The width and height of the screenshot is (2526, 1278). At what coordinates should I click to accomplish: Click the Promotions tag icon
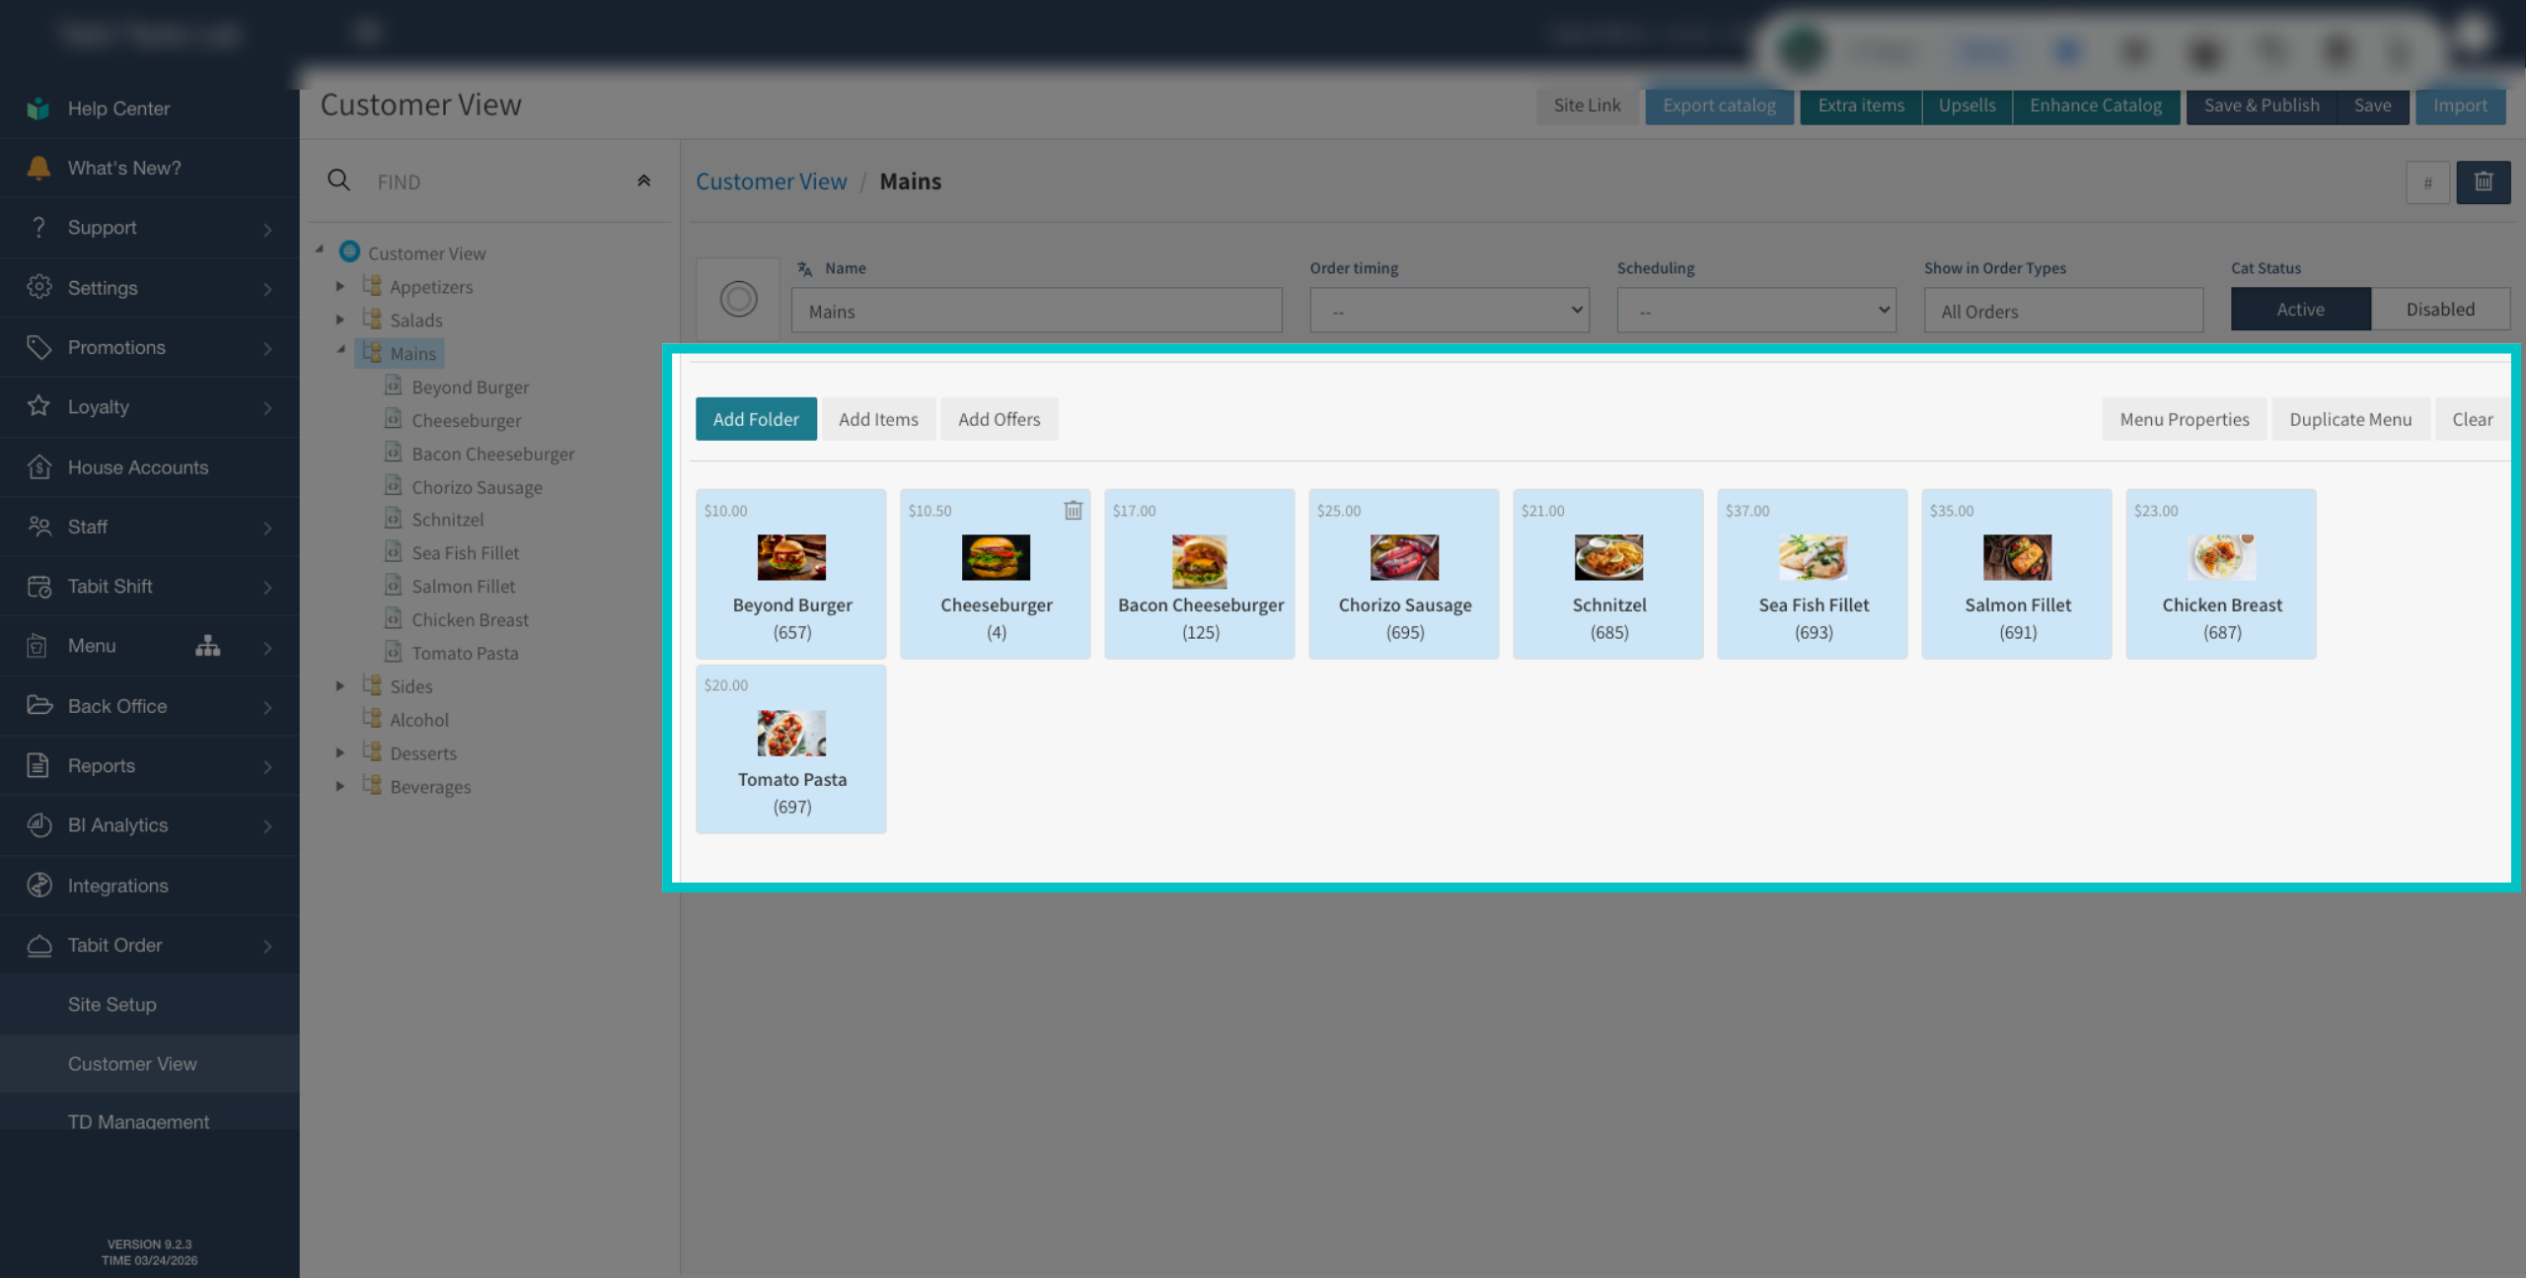[x=38, y=347]
